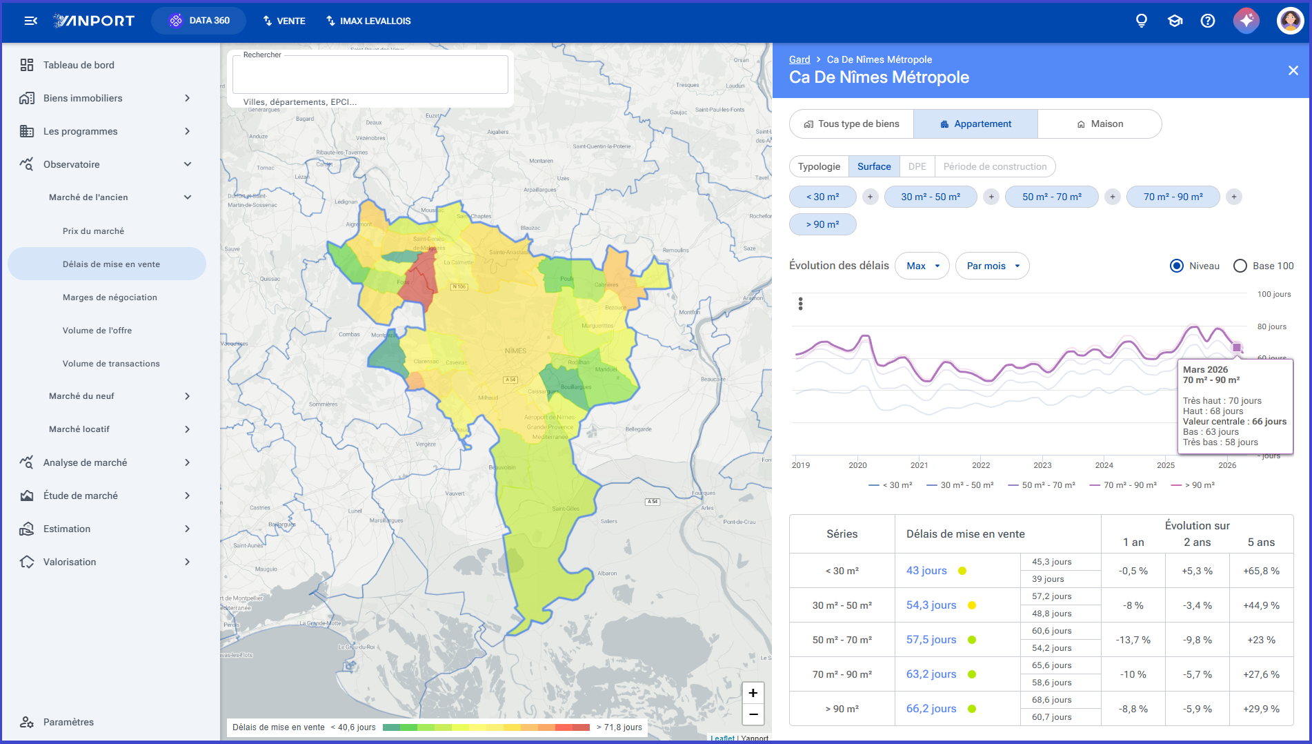Viewport: 1312px width, 744px height.
Task: Open the graduation cap training icon
Action: (x=1175, y=21)
